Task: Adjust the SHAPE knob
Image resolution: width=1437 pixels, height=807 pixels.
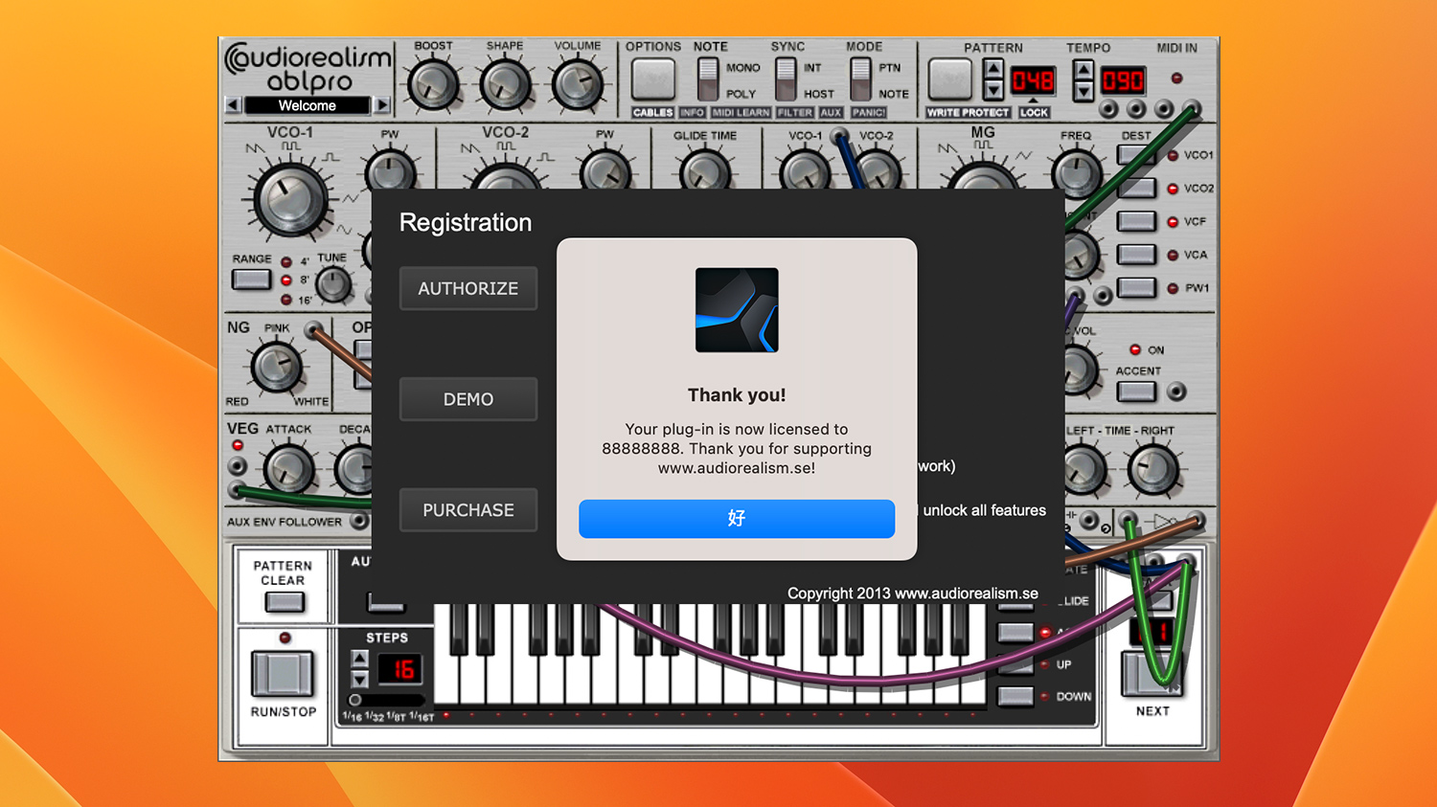Action: pos(505,84)
